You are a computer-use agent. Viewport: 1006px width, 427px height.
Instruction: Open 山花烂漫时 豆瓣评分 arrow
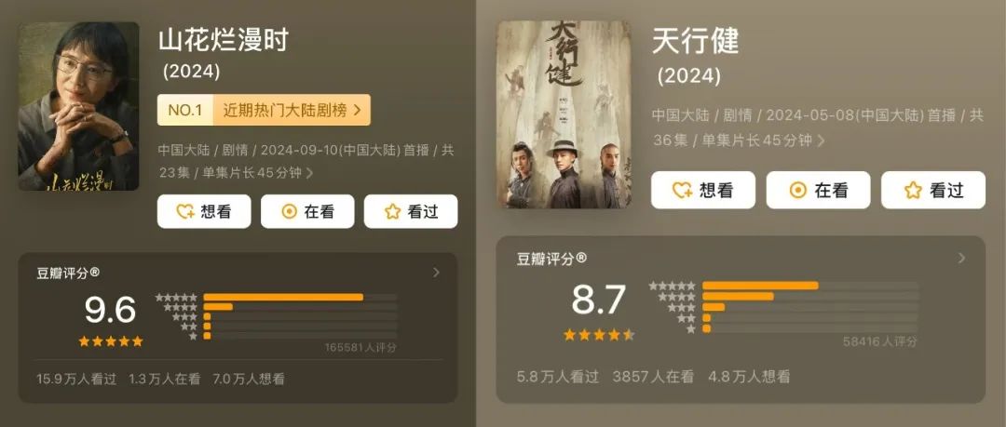[x=436, y=273]
